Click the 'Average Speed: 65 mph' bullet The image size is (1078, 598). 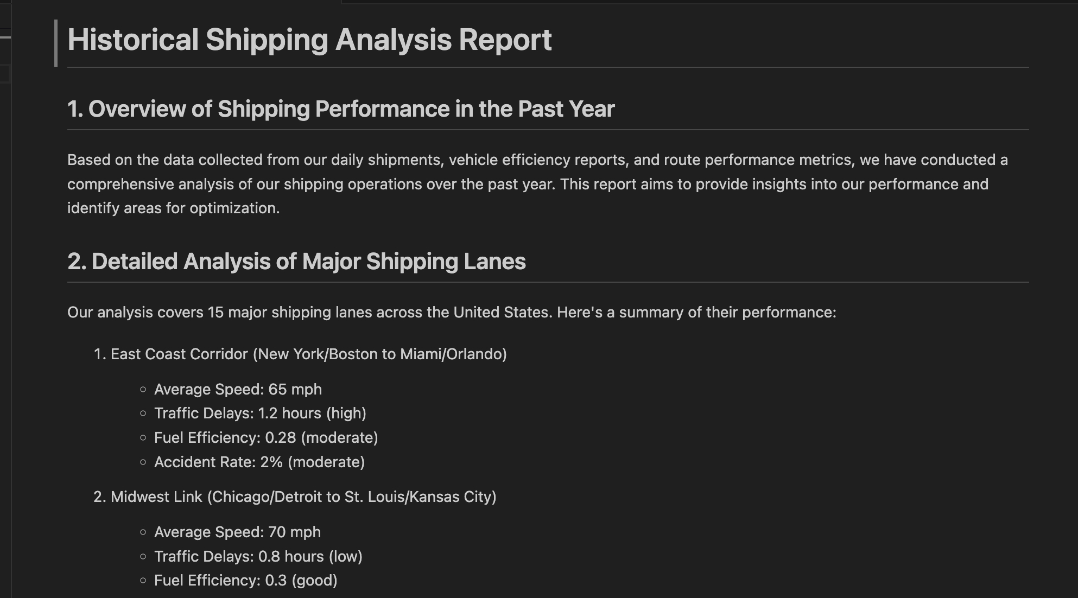click(238, 390)
